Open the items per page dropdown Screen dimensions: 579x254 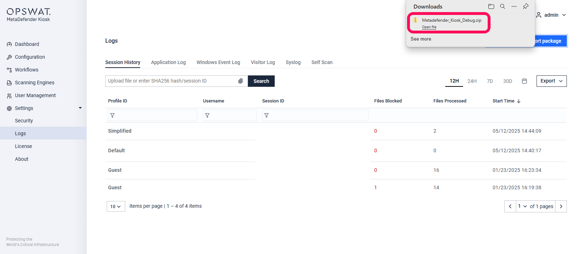point(116,206)
